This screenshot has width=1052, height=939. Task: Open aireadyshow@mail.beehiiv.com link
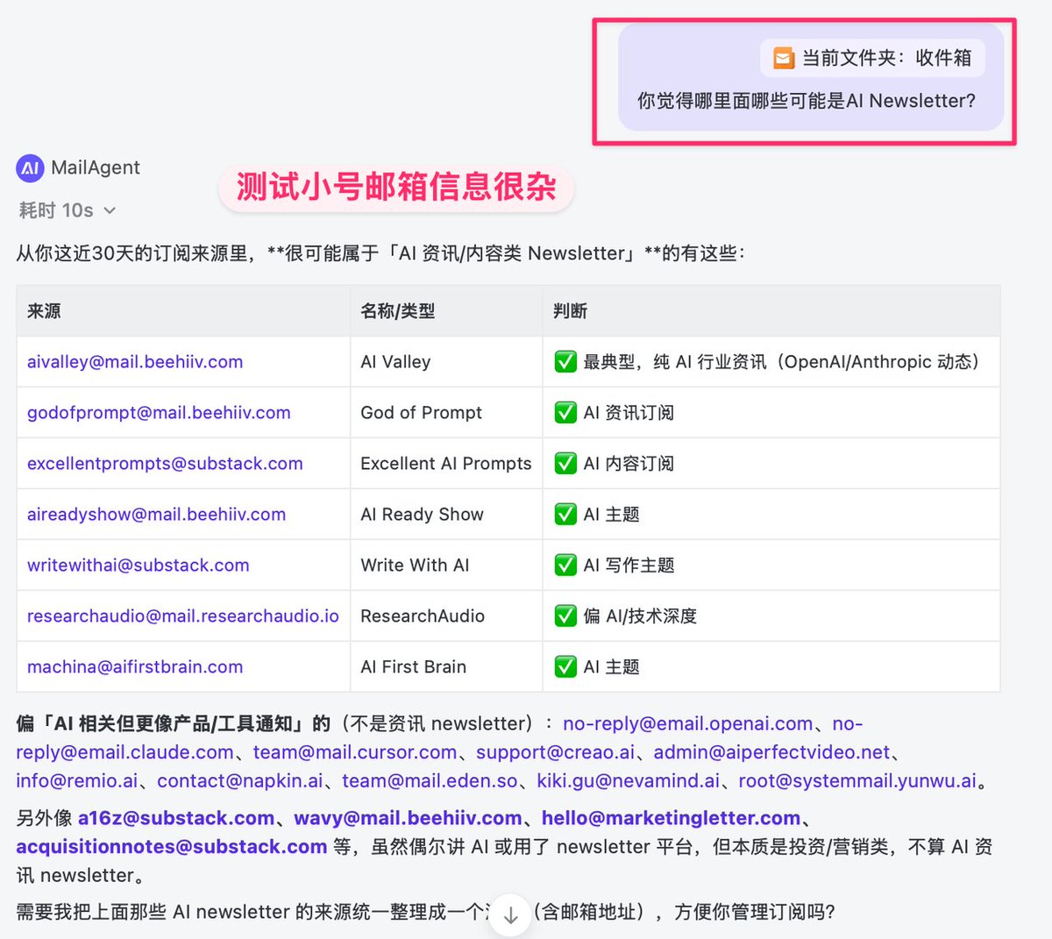[156, 514]
